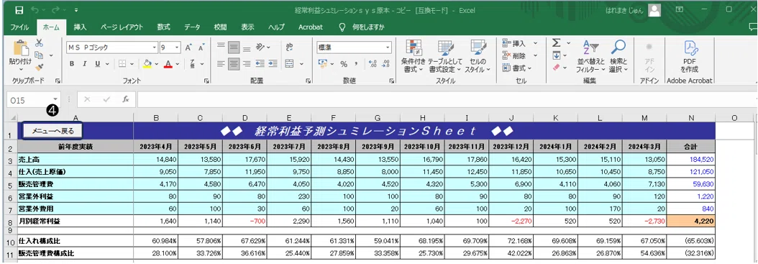Open the ファイル menu tab
Screen dimensions: 758x264
(20, 27)
